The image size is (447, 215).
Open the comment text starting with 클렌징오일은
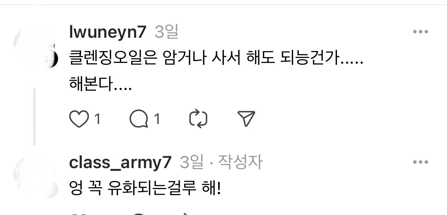tap(216, 59)
